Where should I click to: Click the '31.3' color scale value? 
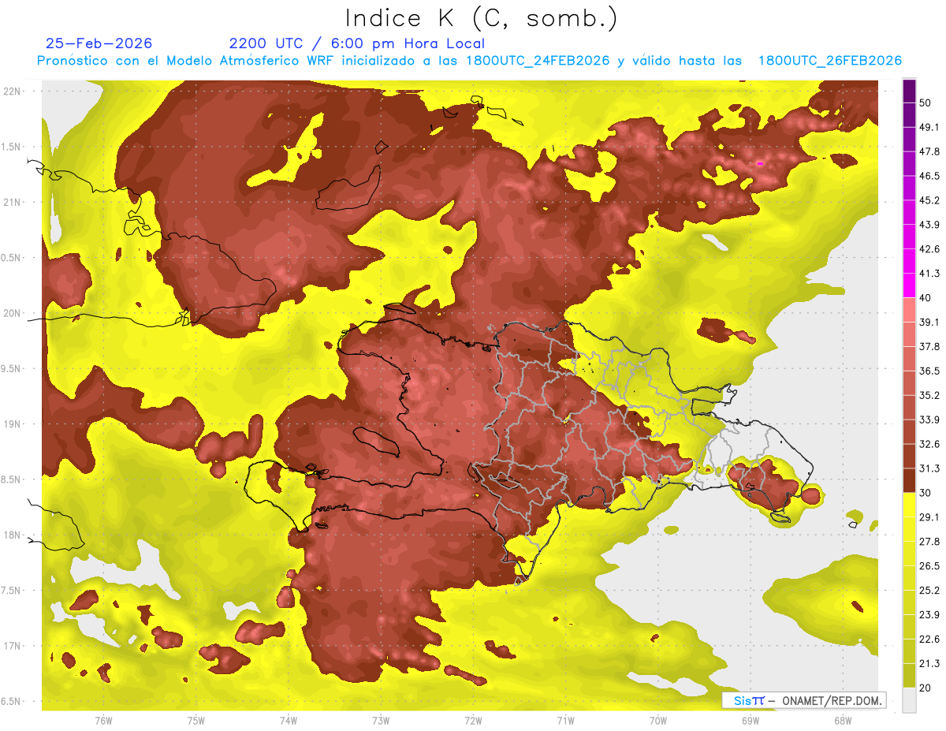click(929, 468)
